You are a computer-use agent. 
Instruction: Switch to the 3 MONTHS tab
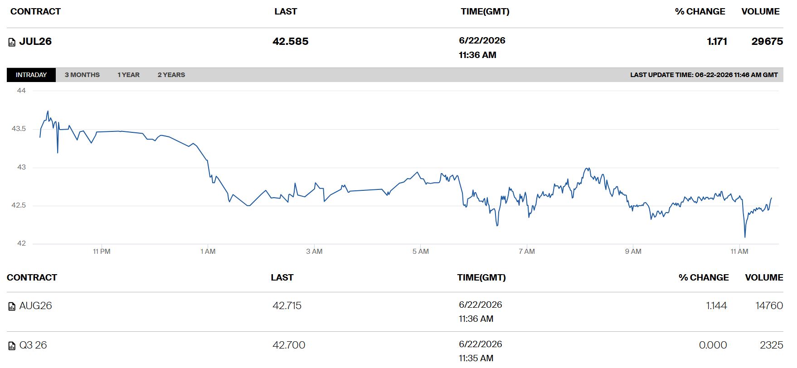(82, 75)
